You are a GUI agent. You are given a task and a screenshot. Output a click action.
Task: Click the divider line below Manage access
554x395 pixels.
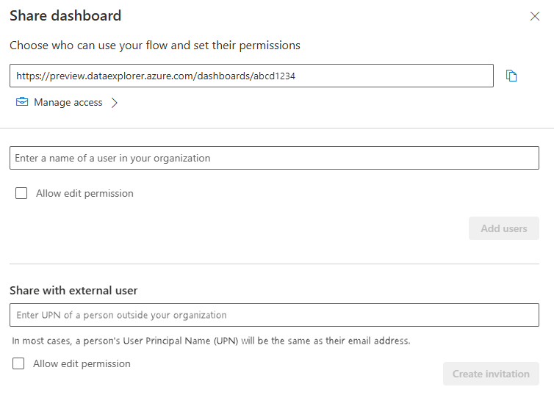pyautogui.click(x=277, y=128)
